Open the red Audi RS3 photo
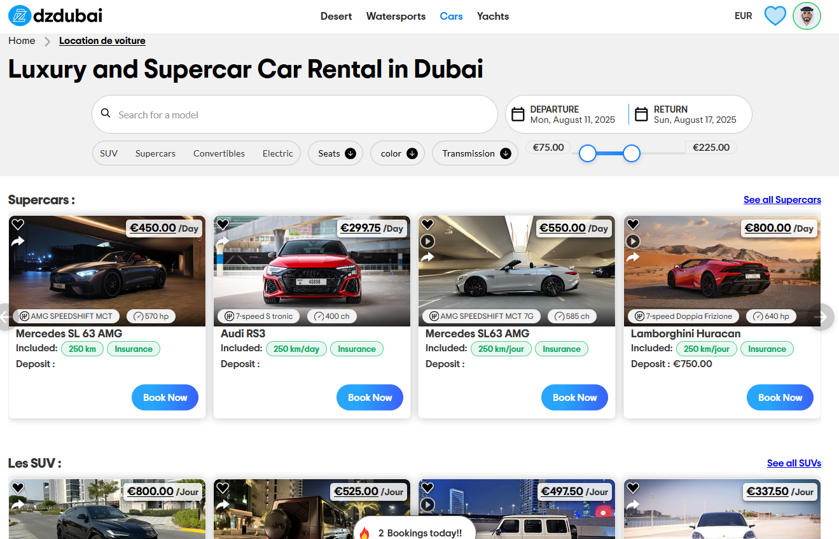This screenshot has width=839, height=539. [312, 271]
